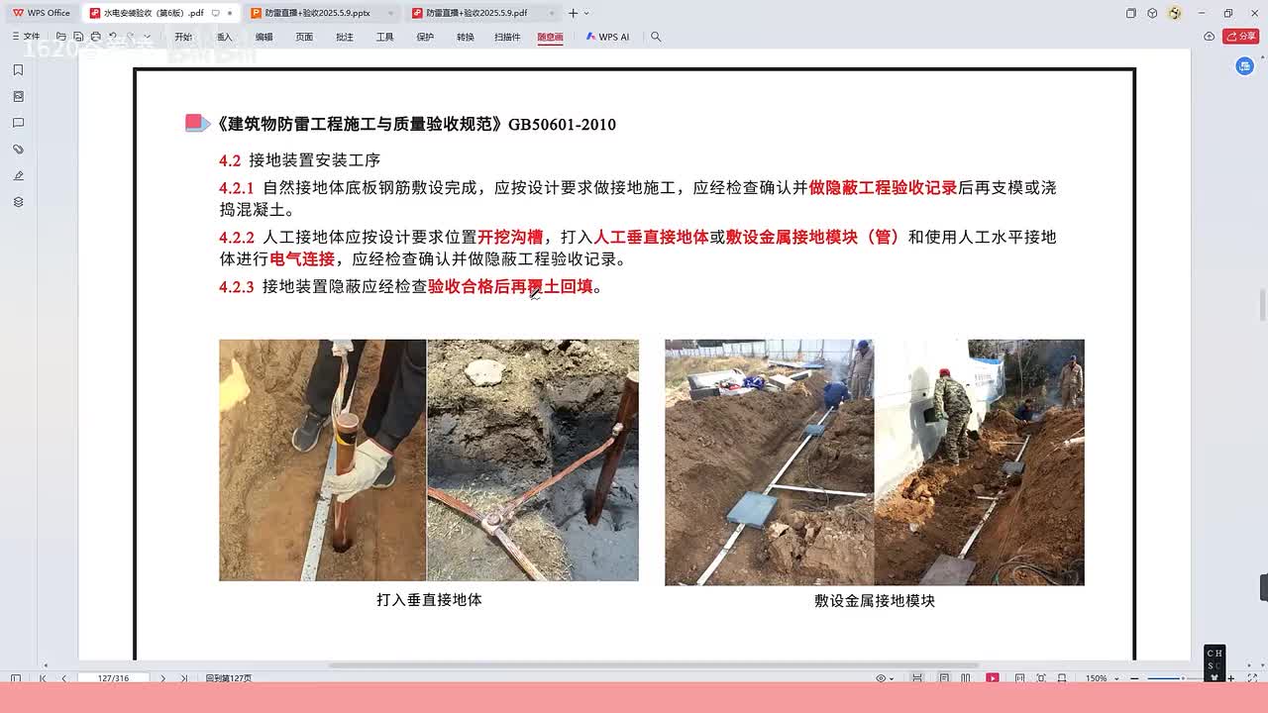Open the 工具 ribbon tab
This screenshot has height=713, width=1268.
tap(384, 37)
